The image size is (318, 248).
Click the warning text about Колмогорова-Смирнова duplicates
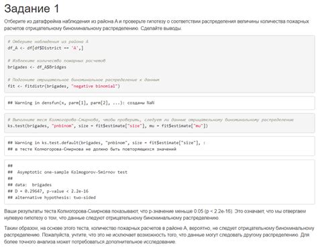[x=92, y=149]
